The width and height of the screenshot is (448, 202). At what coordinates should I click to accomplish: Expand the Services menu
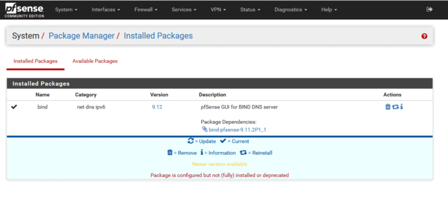(x=184, y=10)
